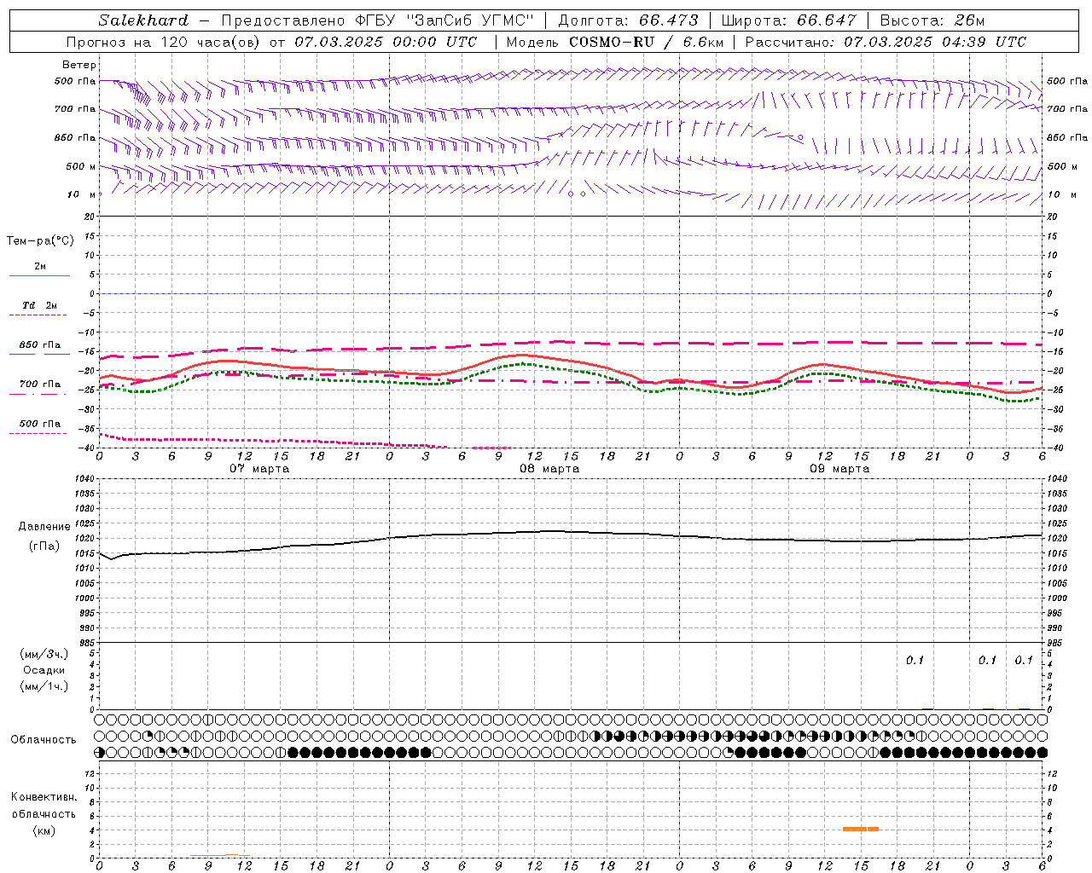
Task: Click the "2м" temperature legend line sample
Action: point(39,275)
